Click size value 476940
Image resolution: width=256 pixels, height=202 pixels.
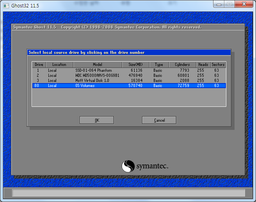[135, 75]
